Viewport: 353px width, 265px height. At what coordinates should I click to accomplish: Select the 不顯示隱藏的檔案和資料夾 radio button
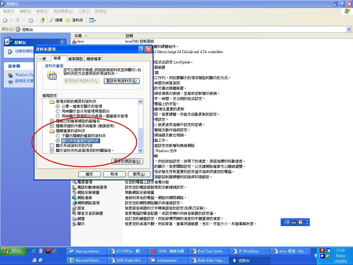[x=58, y=136]
